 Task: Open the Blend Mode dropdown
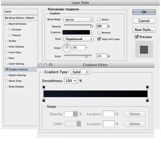coord(78,20)
